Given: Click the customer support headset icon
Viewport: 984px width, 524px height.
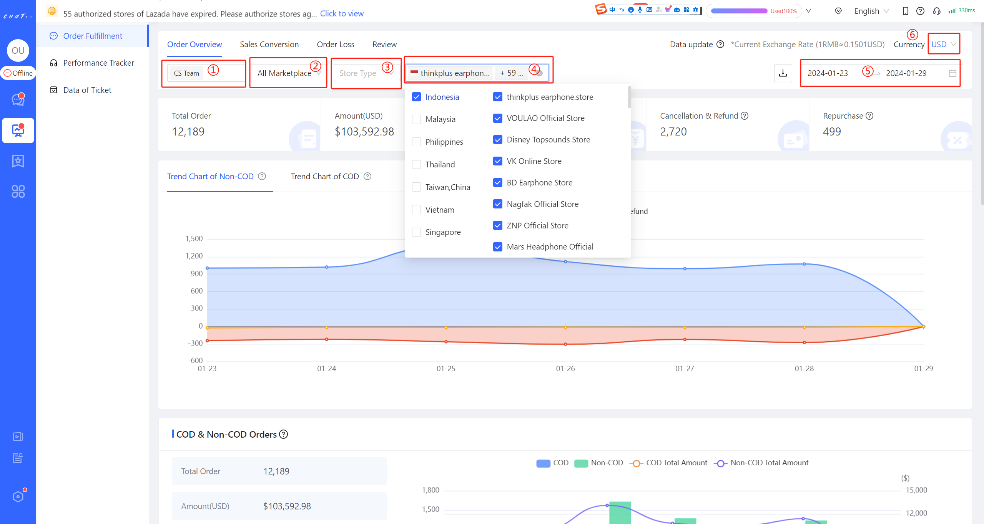Looking at the screenshot, I should tap(936, 11).
